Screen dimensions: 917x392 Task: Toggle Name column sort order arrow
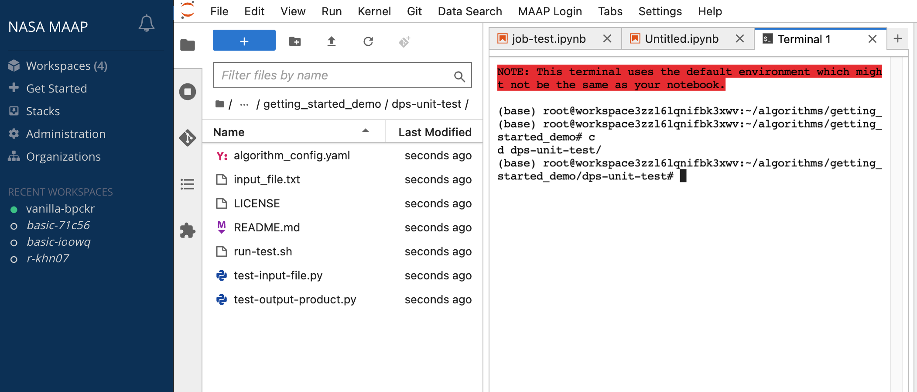(x=366, y=131)
